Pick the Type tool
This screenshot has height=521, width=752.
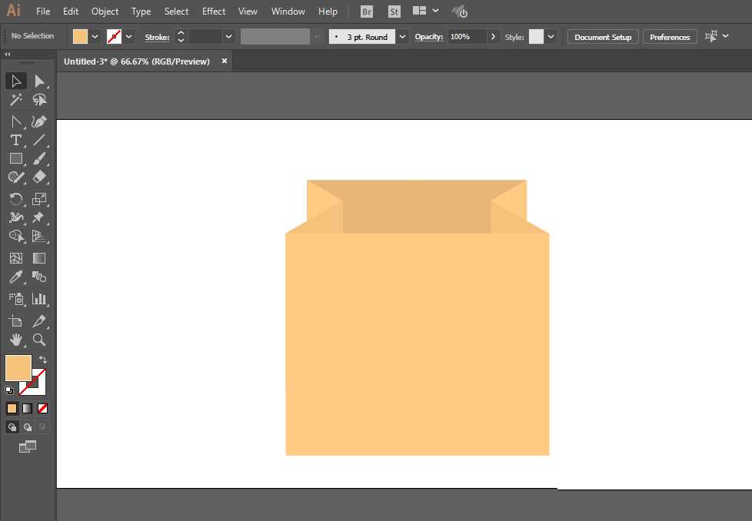coord(15,140)
